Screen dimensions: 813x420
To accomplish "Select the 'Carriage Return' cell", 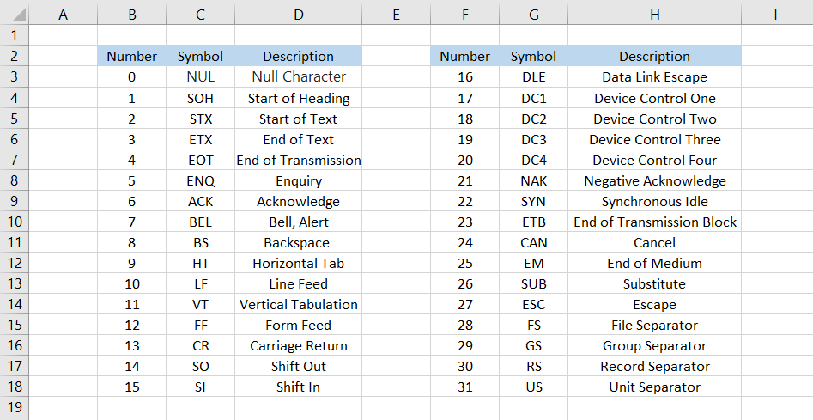I will (298, 345).
